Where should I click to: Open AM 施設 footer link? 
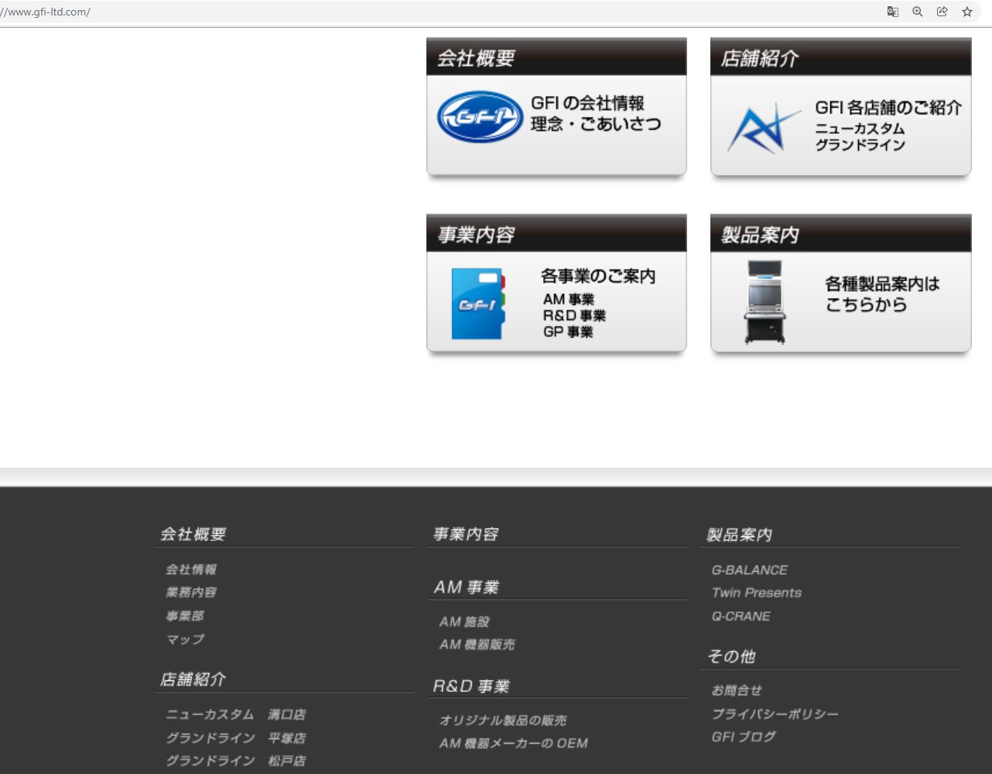pyautogui.click(x=464, y=622)
